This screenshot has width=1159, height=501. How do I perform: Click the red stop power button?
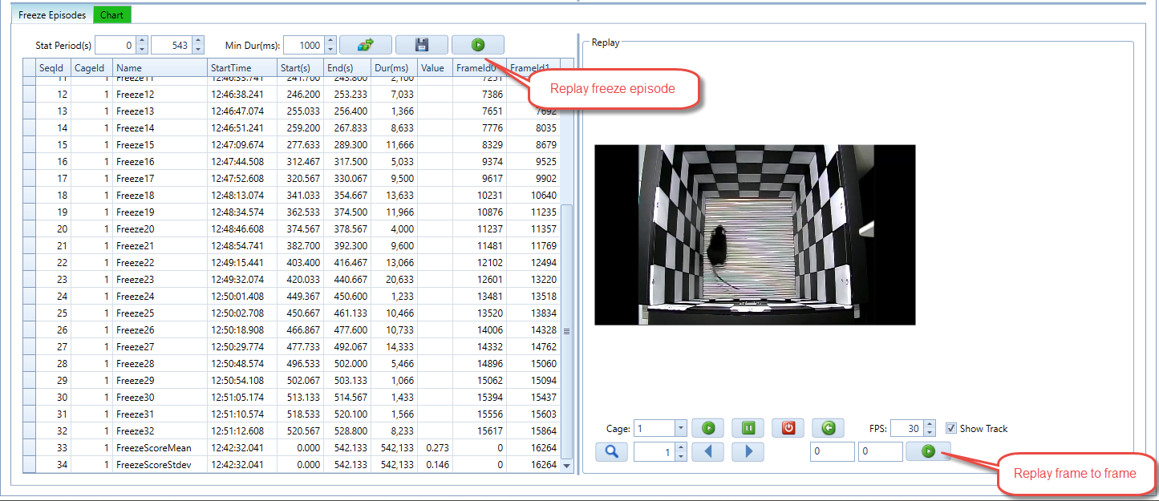click(x=788, y=428)
